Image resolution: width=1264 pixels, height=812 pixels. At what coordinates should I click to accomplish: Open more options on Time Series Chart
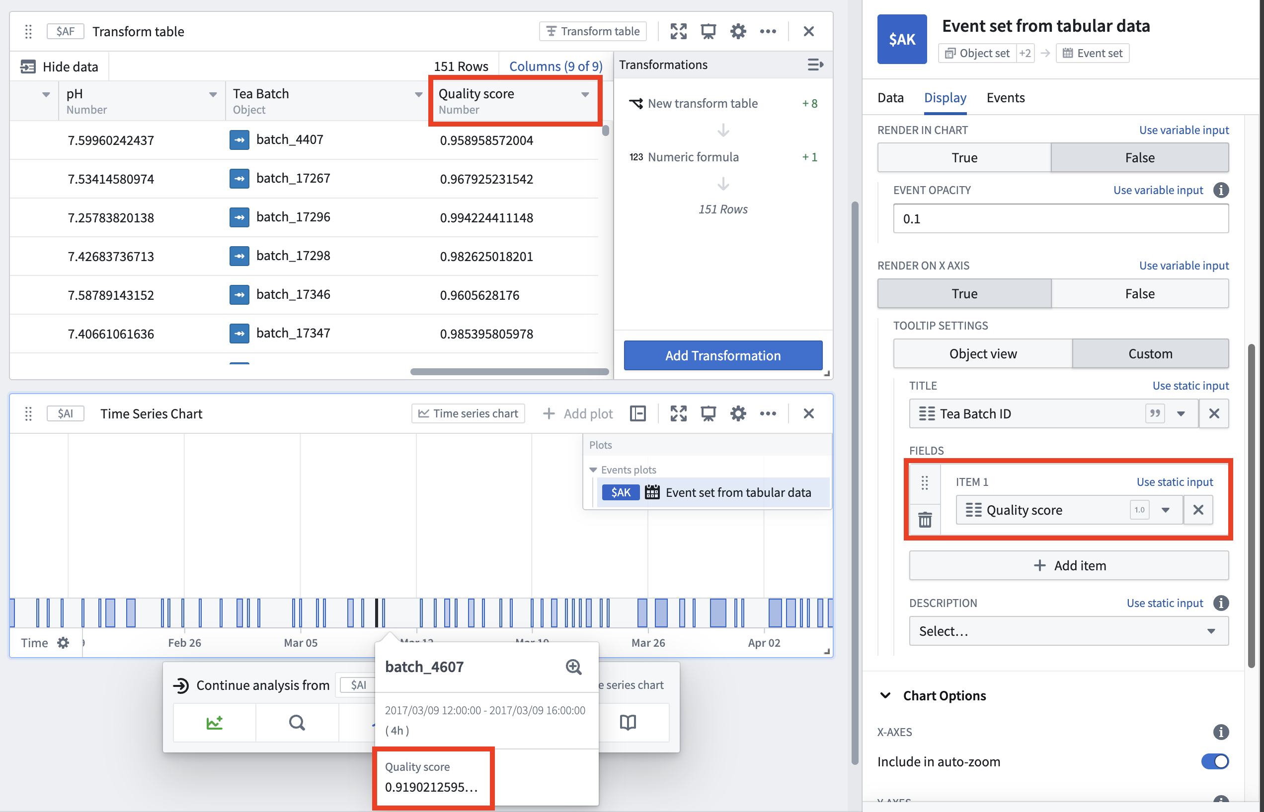(x=767, y=414)
